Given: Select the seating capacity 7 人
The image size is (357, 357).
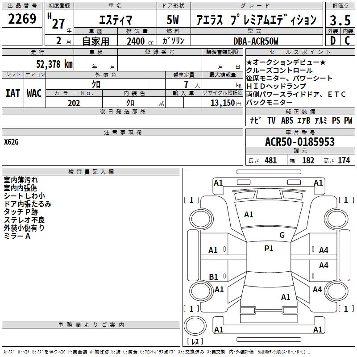Looking at the screenshot, I should click(192, 84).
